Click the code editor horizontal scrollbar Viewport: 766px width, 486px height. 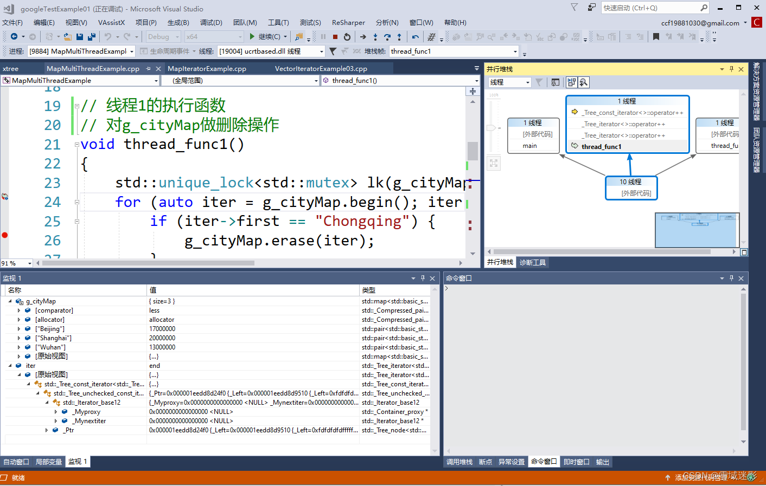(148, 263)
